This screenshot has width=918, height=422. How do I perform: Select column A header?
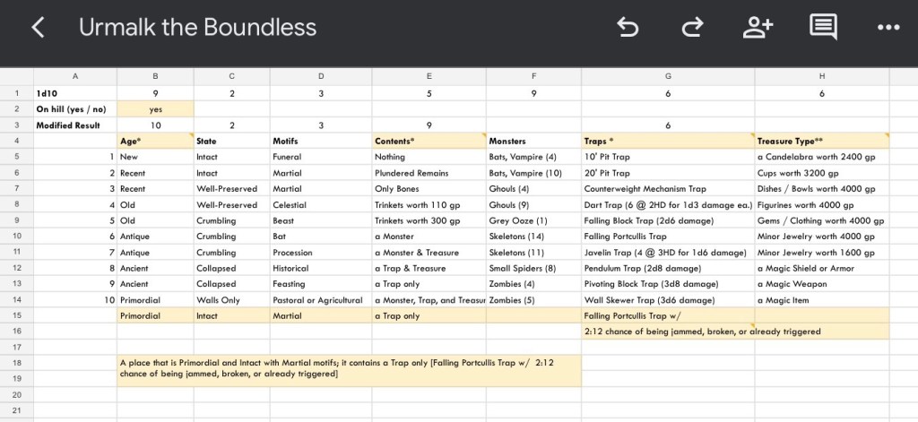pyautogui.click(x=75, y=76)
